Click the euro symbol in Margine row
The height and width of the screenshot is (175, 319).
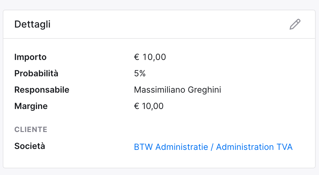136,106
